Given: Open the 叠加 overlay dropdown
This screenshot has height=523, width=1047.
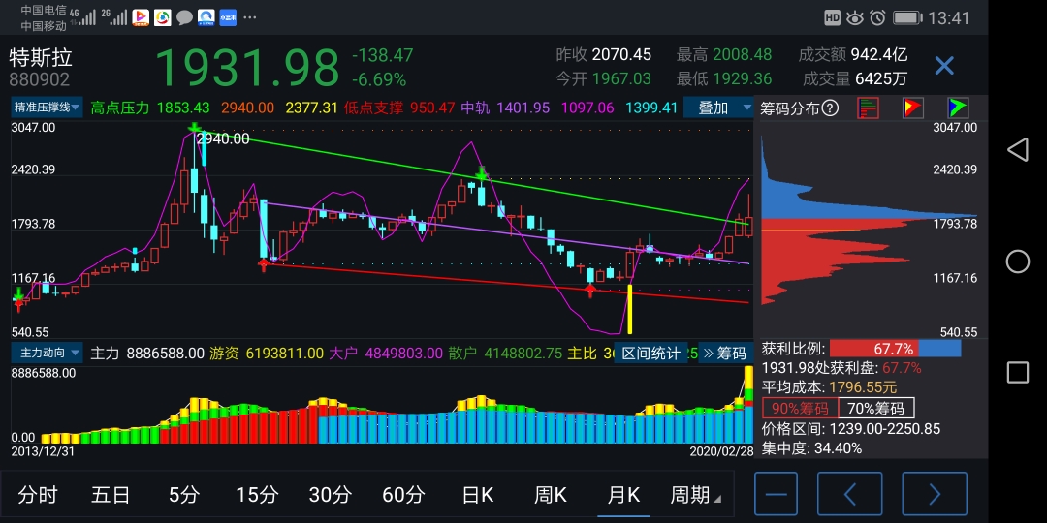Looking at the screenshot, I should [x=718, y=108].
